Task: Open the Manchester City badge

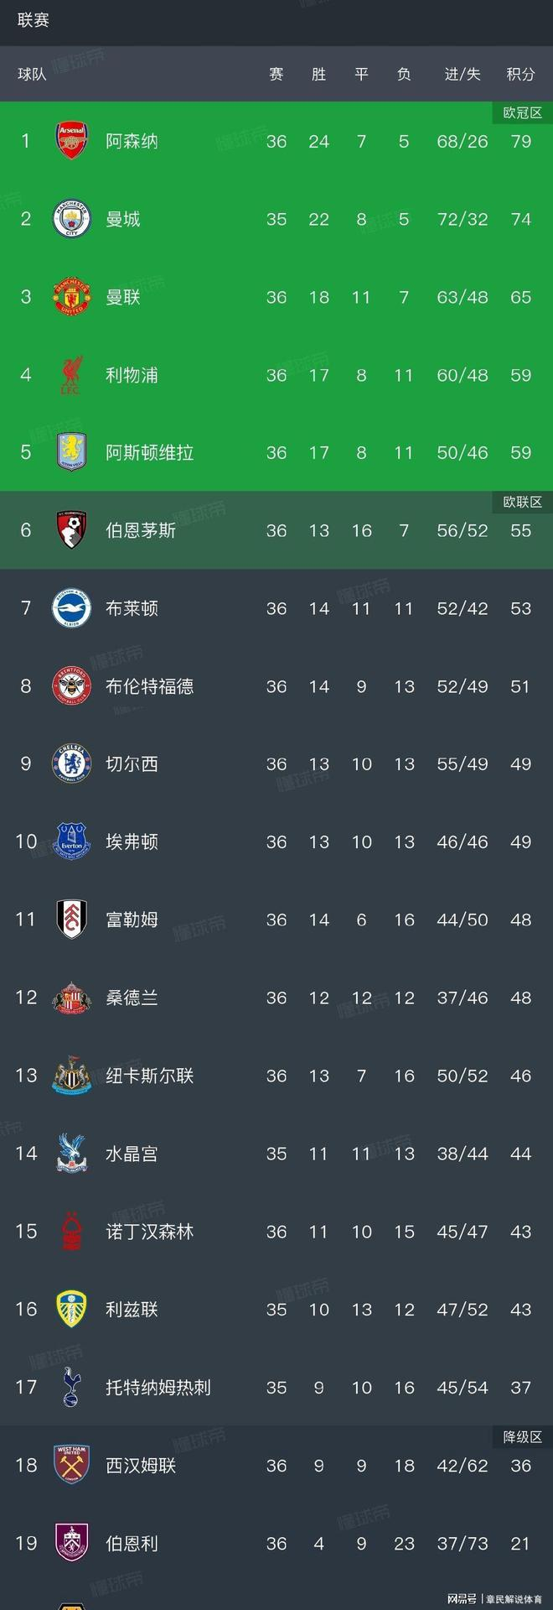Action: tap(71, 219)
